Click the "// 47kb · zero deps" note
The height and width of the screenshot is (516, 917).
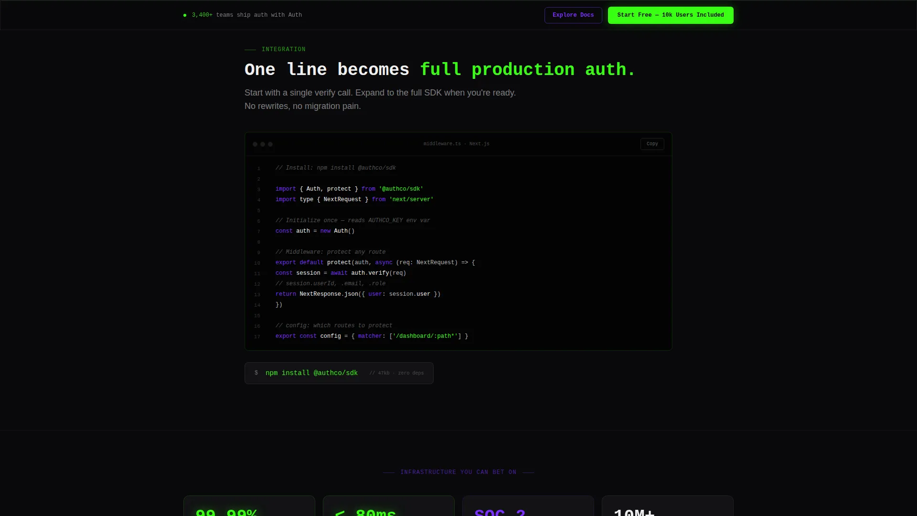[396, 373]
